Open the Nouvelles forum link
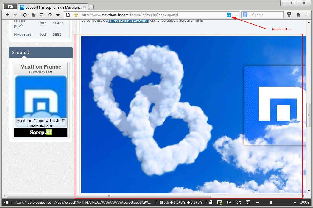 pyautogui.click(x=23, y=34)
